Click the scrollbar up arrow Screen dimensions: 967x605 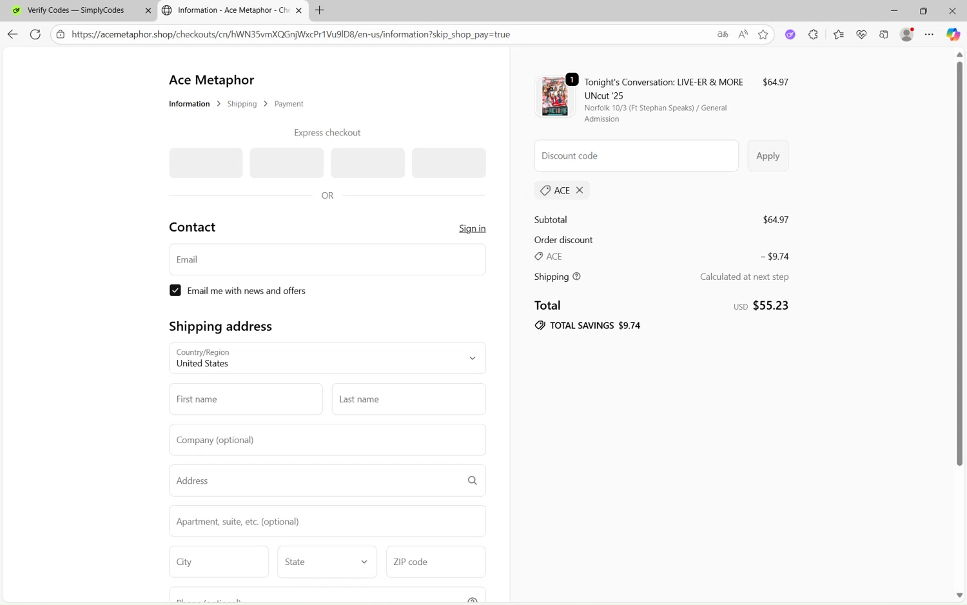tap(959, 54)
